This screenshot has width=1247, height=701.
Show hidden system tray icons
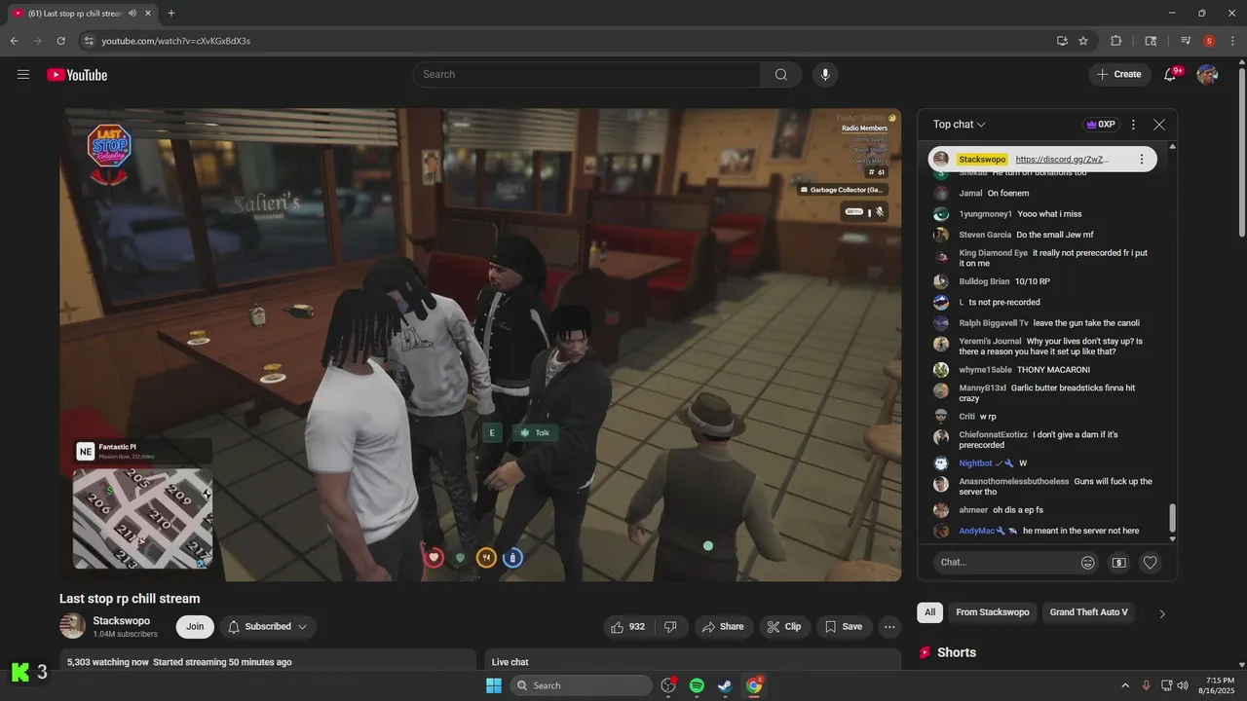1125,685
